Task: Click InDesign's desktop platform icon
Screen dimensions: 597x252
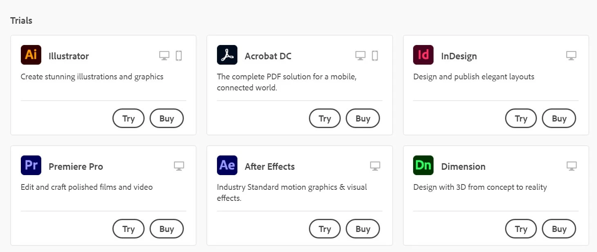Action: (571, 56)
